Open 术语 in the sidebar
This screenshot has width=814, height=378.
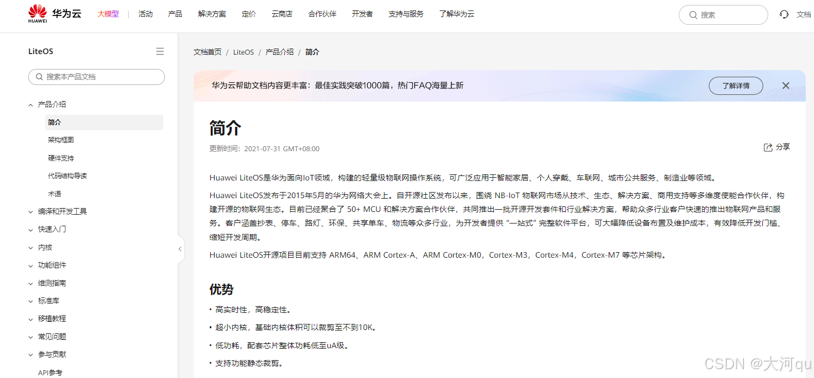[x=54, y=194]
